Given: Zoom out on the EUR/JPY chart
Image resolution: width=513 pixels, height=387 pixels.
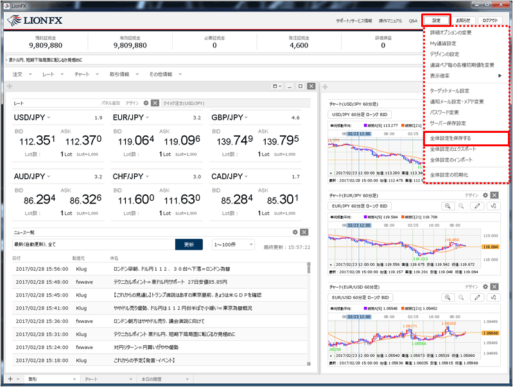Looking at the screenshot, I should pyautogui.click(x=461, y=206).
